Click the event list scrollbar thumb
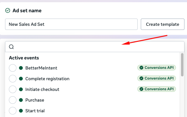The height and width of the screenshot is (117, 187). point(182,65)
